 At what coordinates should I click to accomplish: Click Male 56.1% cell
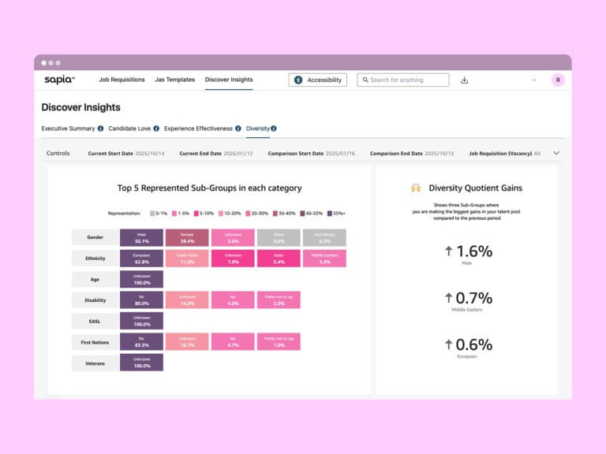[141, 237]
